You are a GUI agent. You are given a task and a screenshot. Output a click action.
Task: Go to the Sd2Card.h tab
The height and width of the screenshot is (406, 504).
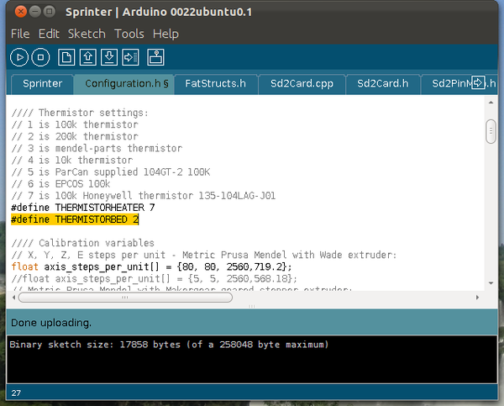[x=382, y=84]
